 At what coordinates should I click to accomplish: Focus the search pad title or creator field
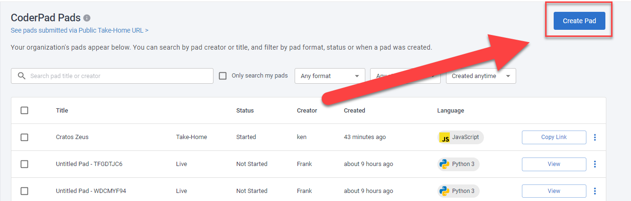click(119, 76)
